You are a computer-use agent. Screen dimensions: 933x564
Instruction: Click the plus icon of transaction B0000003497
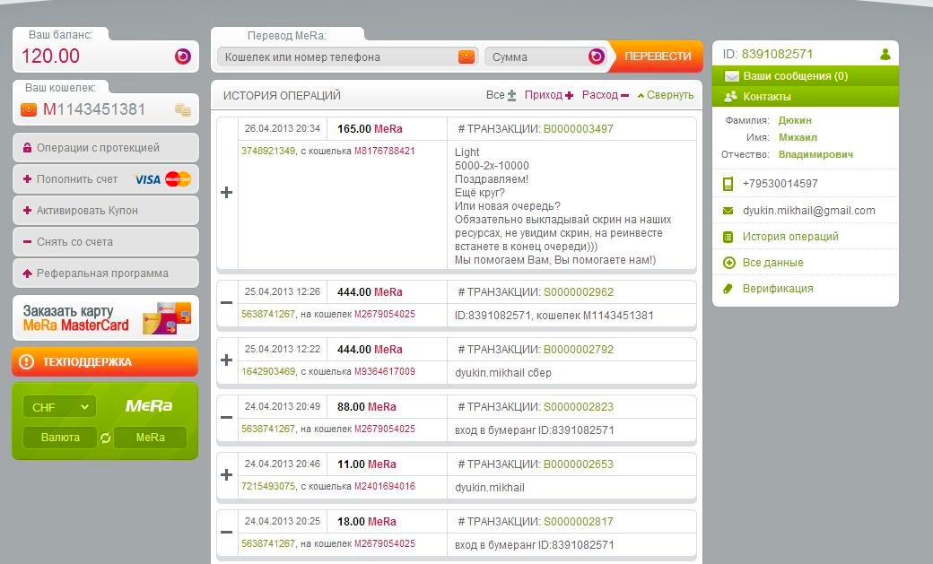(227, 192)
